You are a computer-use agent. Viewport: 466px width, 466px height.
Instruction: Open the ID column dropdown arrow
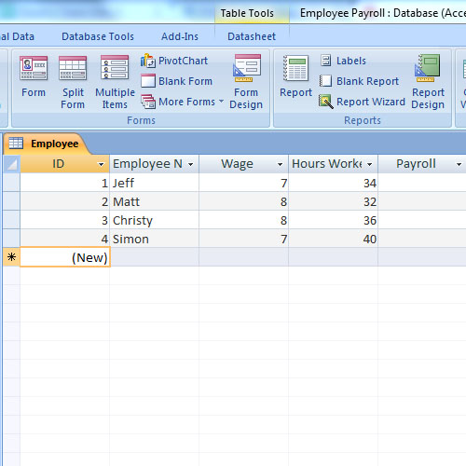click(x=101, y=164)
